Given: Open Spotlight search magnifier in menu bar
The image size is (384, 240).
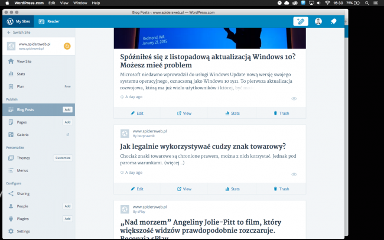Looking at the screenshot, I should [367, 3].
